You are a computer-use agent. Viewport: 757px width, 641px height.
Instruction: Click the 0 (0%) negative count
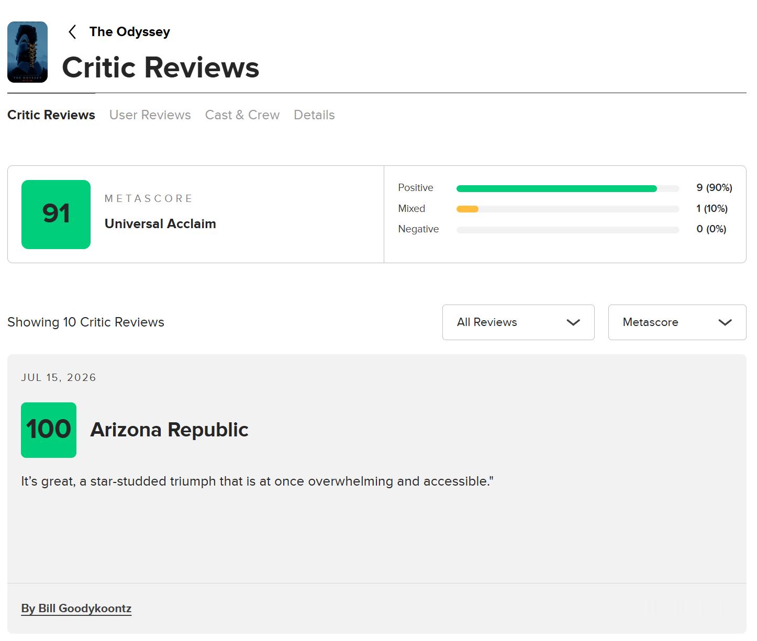711,229
